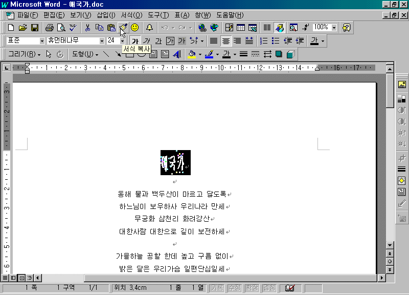
Task: Open the 파일(F) menu
Action: point(28,15)
